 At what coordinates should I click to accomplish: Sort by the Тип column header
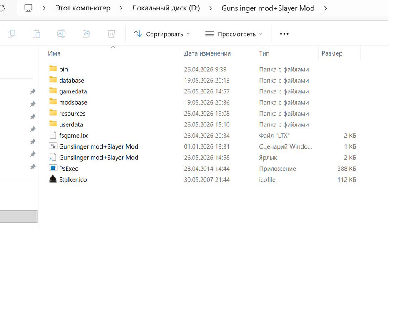[x=264, y=53]
